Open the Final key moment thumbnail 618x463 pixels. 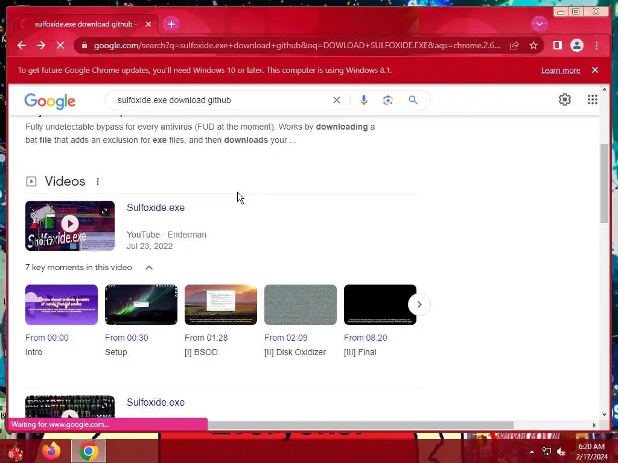coord(380,304)
